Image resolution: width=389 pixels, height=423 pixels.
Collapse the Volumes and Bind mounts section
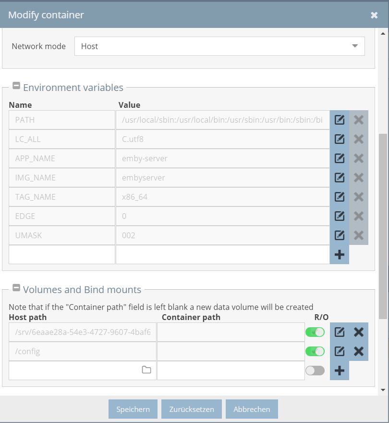pos(16,288)
